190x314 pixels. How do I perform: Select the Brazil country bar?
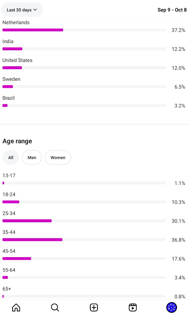coord(84,105)
